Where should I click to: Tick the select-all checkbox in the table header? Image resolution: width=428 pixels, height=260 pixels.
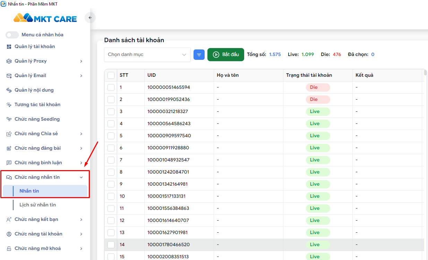(x=111, y=75)
